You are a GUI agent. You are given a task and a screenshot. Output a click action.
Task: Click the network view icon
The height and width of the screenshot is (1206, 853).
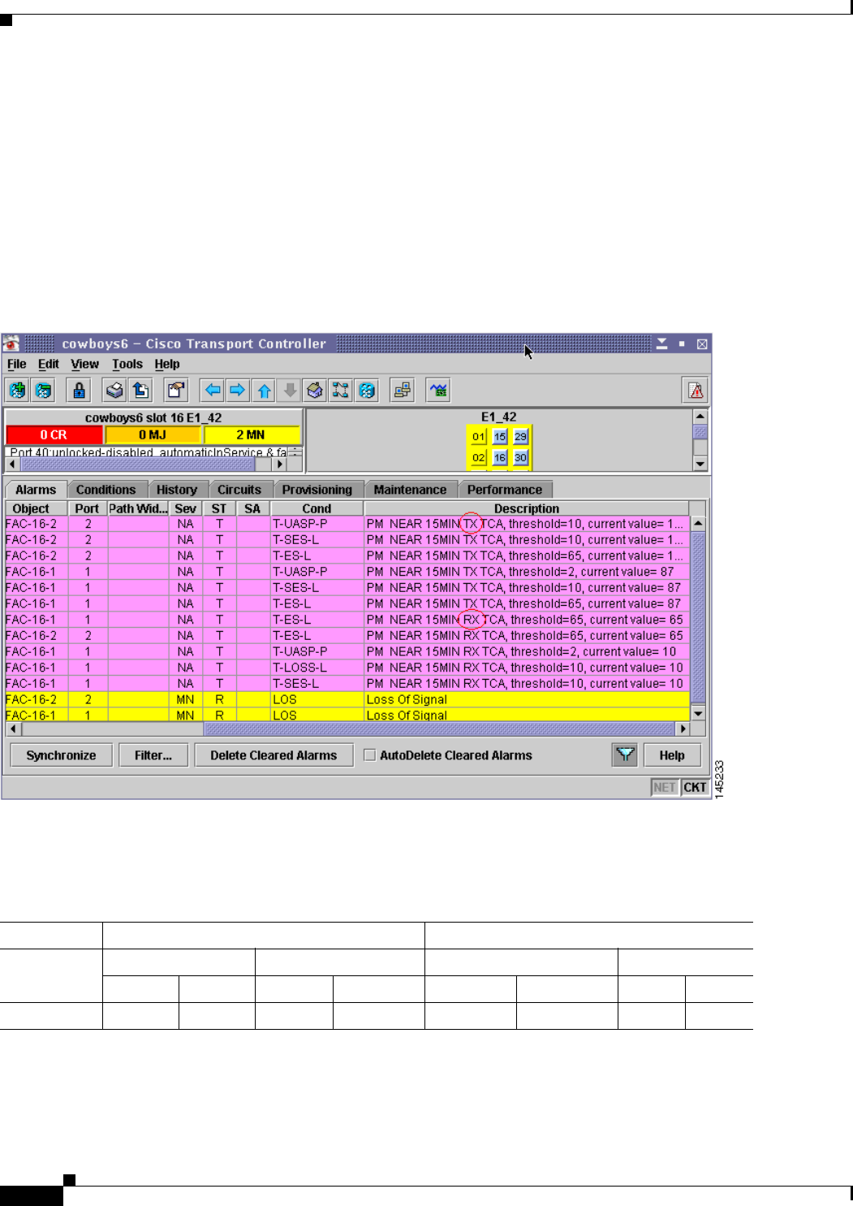[341, 391]
